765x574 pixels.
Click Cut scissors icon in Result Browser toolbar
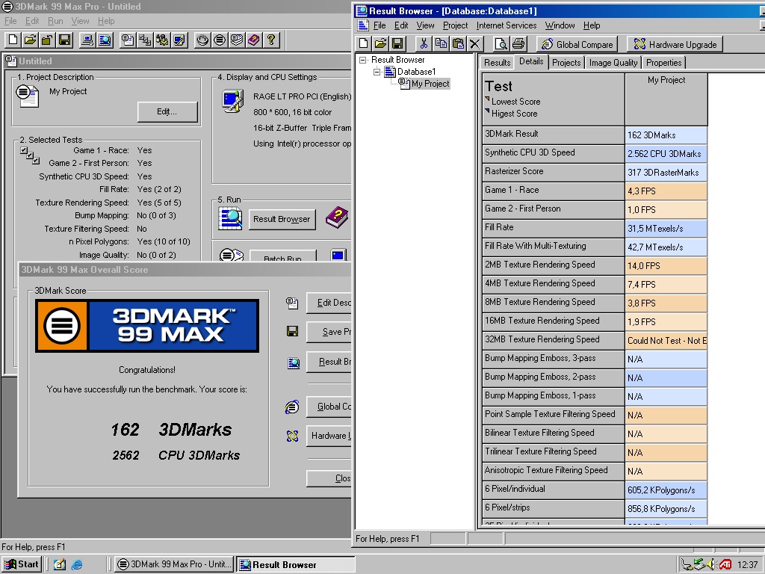coord(424,44)
